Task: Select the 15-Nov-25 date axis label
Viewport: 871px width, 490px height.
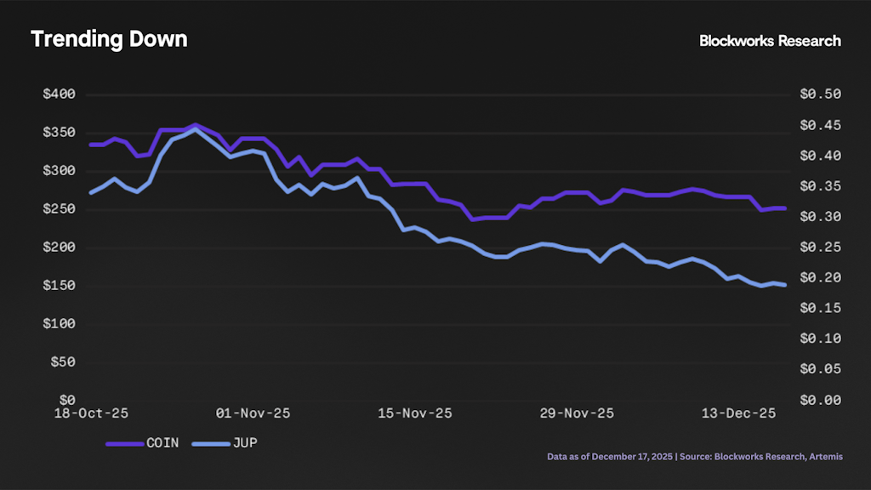Action: point(415,414)
